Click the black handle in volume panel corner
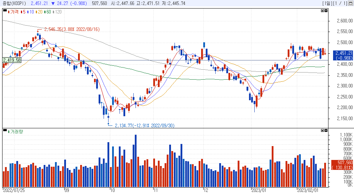 [5, 130]
